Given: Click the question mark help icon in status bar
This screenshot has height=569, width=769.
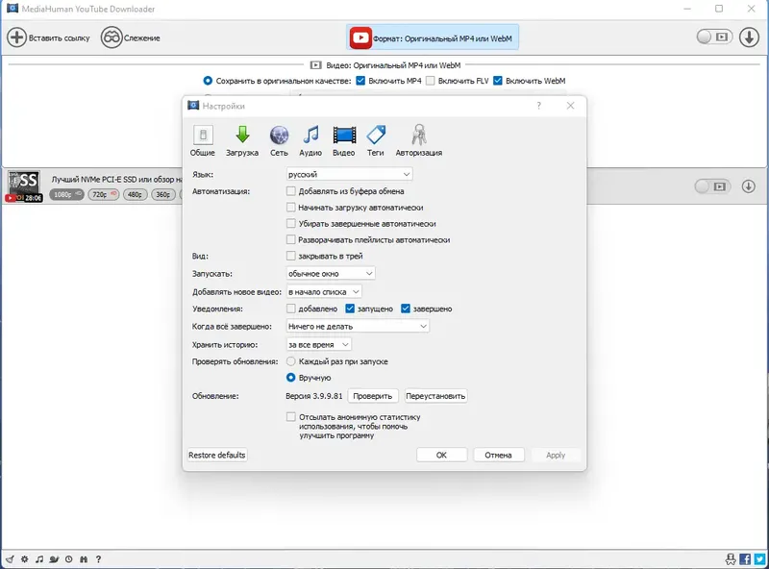Looking at the screenshot, I should pos(98,559).
